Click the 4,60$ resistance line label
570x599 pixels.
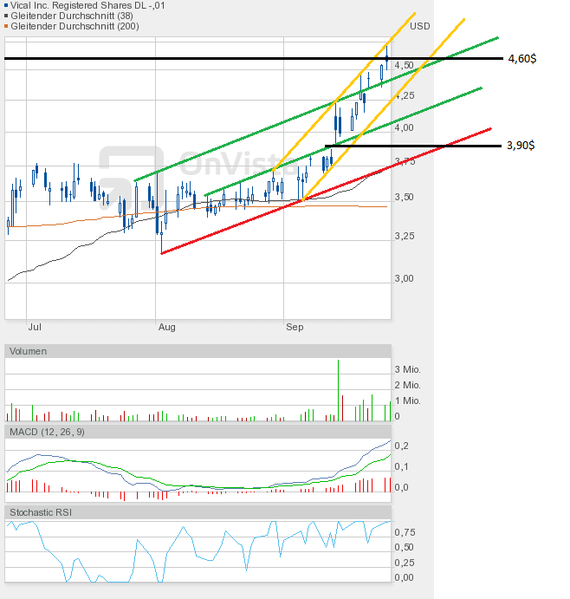(521, 59)
